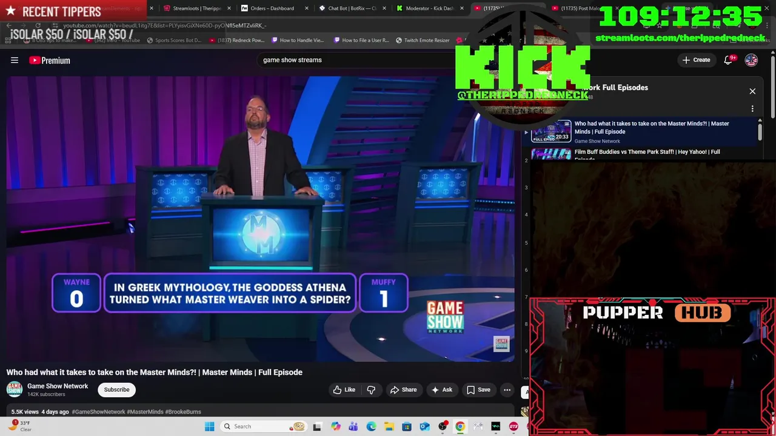776x436 pixels.
Task: Switch to Google Chrome on the taskbar
Action: coord(460,426)
